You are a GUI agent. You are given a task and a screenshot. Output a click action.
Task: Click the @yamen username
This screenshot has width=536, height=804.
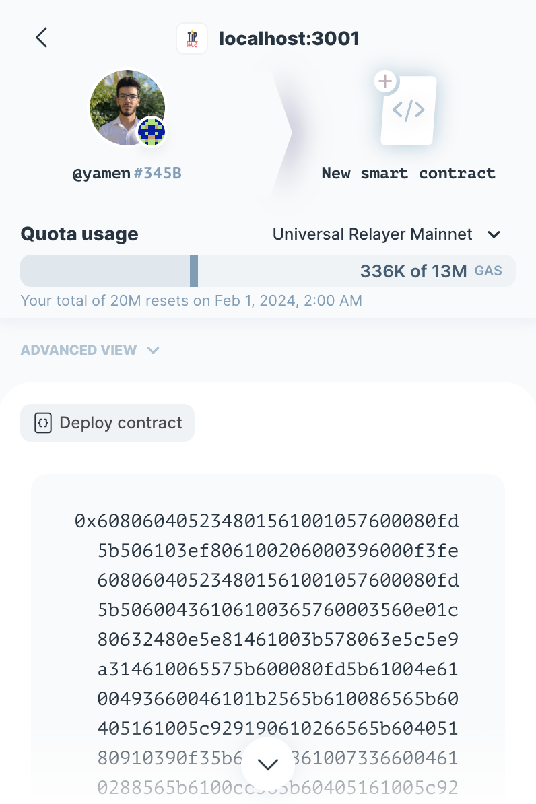[x=101, y=174]
